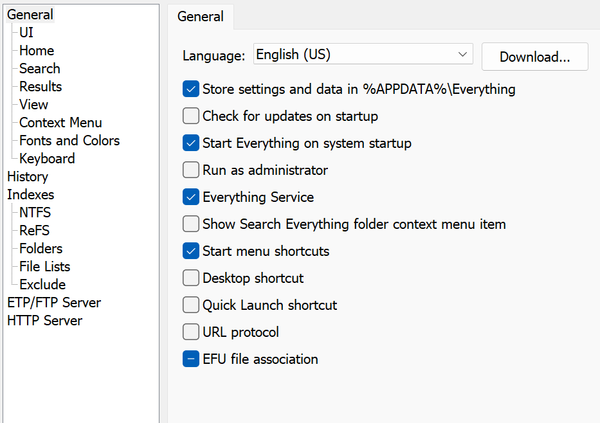Open NTFS index settings
600x423 pixels.
click(35, 212)
